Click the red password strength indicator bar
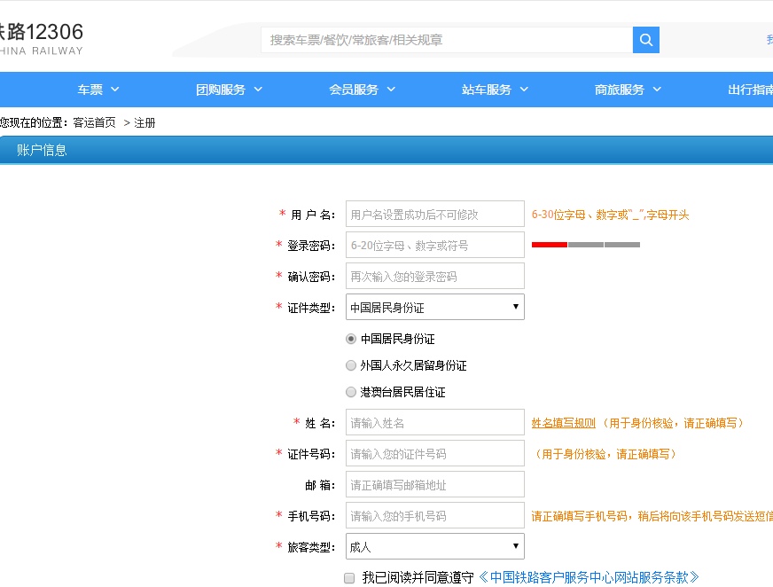The width and height of the screenshot is (773, 587). 550,245
